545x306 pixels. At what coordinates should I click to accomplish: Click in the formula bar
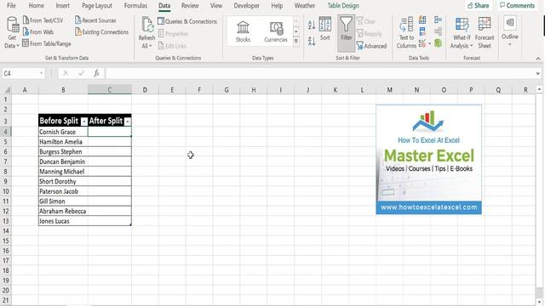pos(320,73)
